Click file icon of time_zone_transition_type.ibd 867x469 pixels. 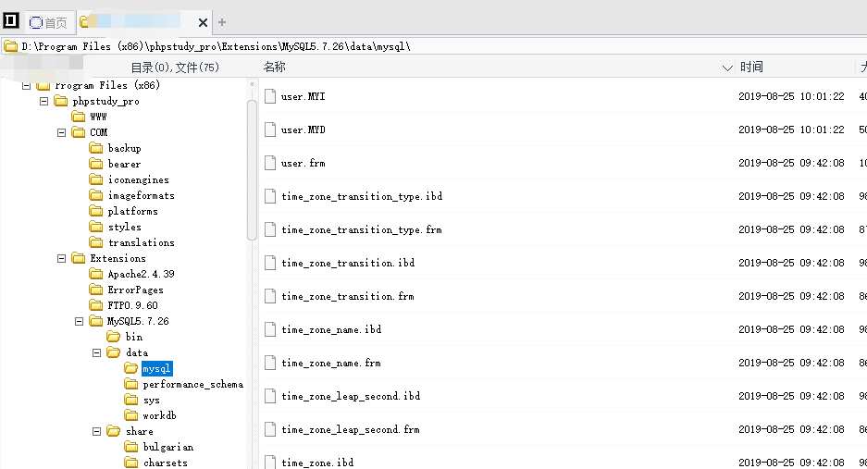point(270,196)
